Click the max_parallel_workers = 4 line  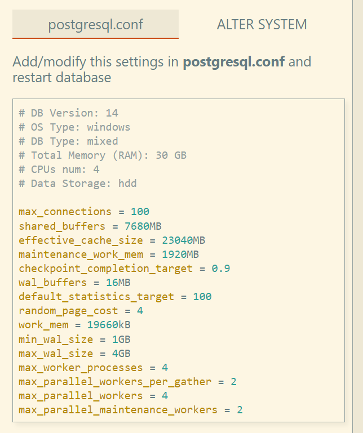(93, 396)
